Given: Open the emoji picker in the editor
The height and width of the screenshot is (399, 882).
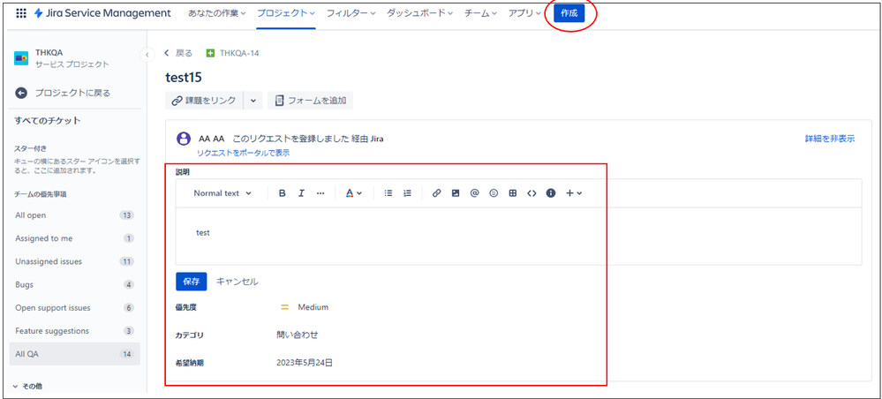Looking at the screenshot, I should coord(494,193).
